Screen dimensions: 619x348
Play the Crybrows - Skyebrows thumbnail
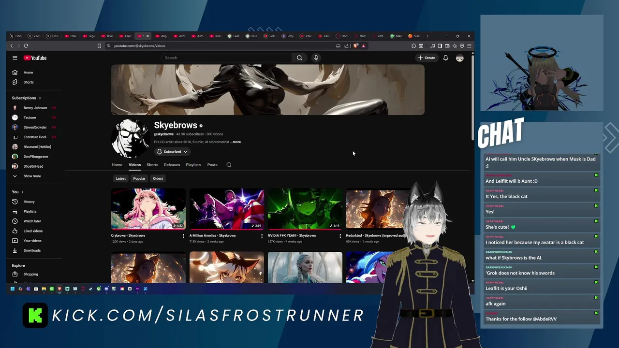tap(148, 209)
